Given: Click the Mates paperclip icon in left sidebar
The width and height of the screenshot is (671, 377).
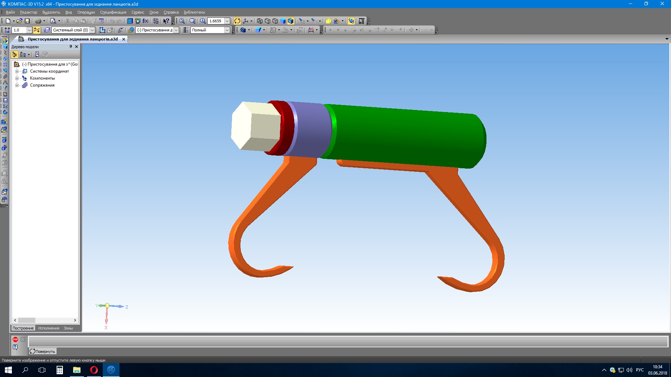Looking at the screenshot, I should (x=5, y=76).
